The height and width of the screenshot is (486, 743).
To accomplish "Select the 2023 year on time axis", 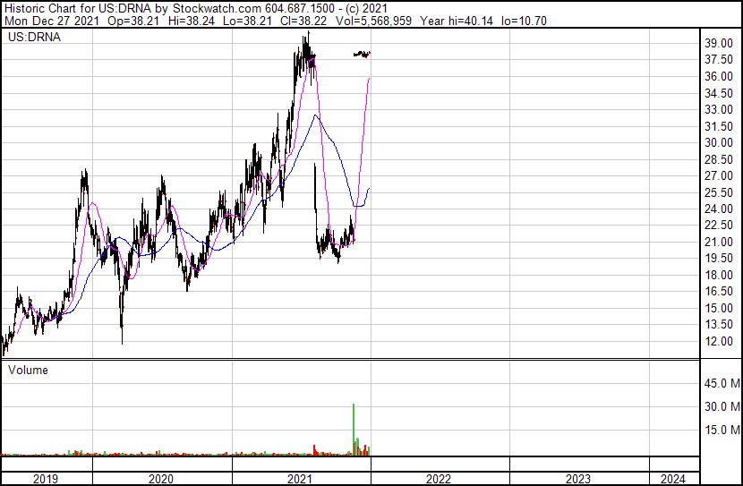I will (578, 479).
